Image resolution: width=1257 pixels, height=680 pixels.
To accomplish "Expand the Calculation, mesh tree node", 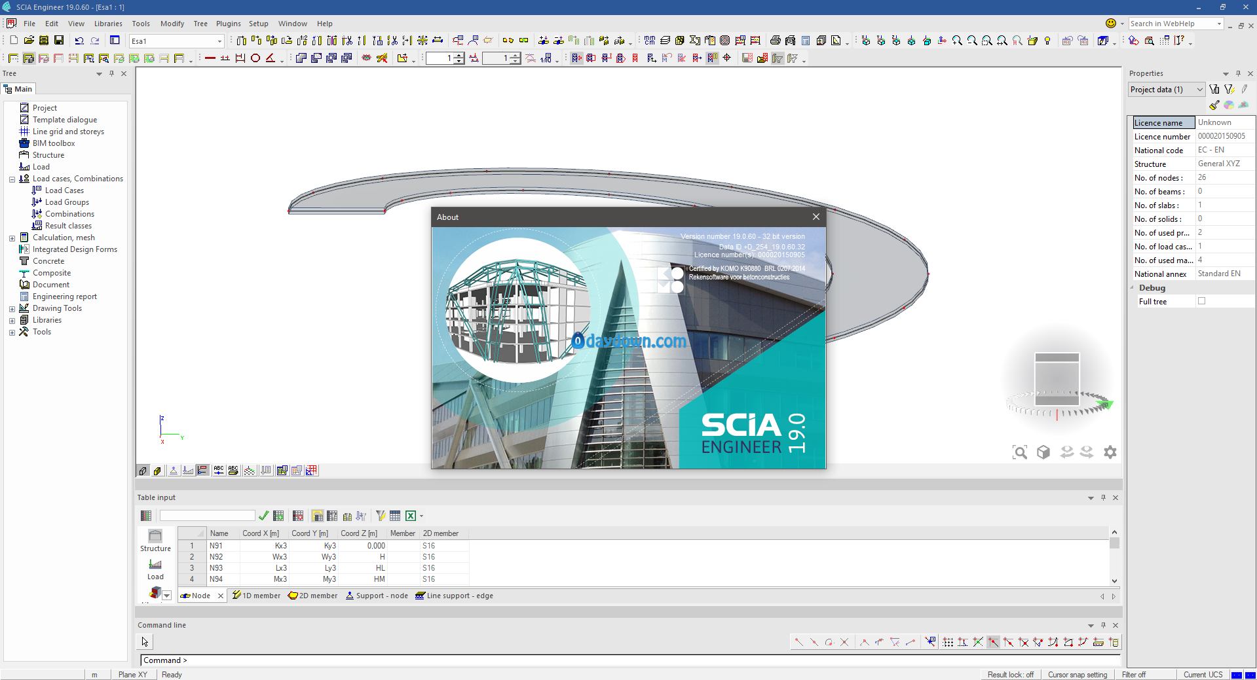I will (12, 238).
